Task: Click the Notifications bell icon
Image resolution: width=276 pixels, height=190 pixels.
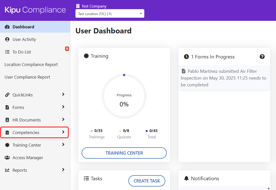Action: pos(186,178)
